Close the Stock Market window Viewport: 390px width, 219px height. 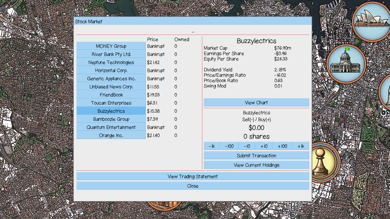point(193,186)
